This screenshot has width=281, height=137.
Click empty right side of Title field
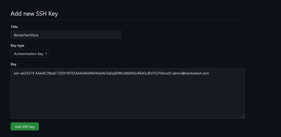[96, 35]
